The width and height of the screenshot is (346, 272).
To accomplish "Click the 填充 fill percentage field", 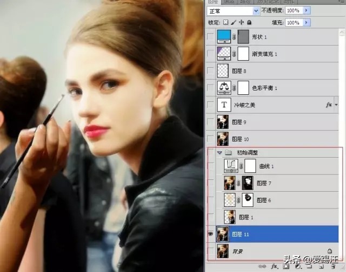I will [293, 23].
